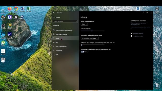Click the Параметры window title

pos(59,13)
